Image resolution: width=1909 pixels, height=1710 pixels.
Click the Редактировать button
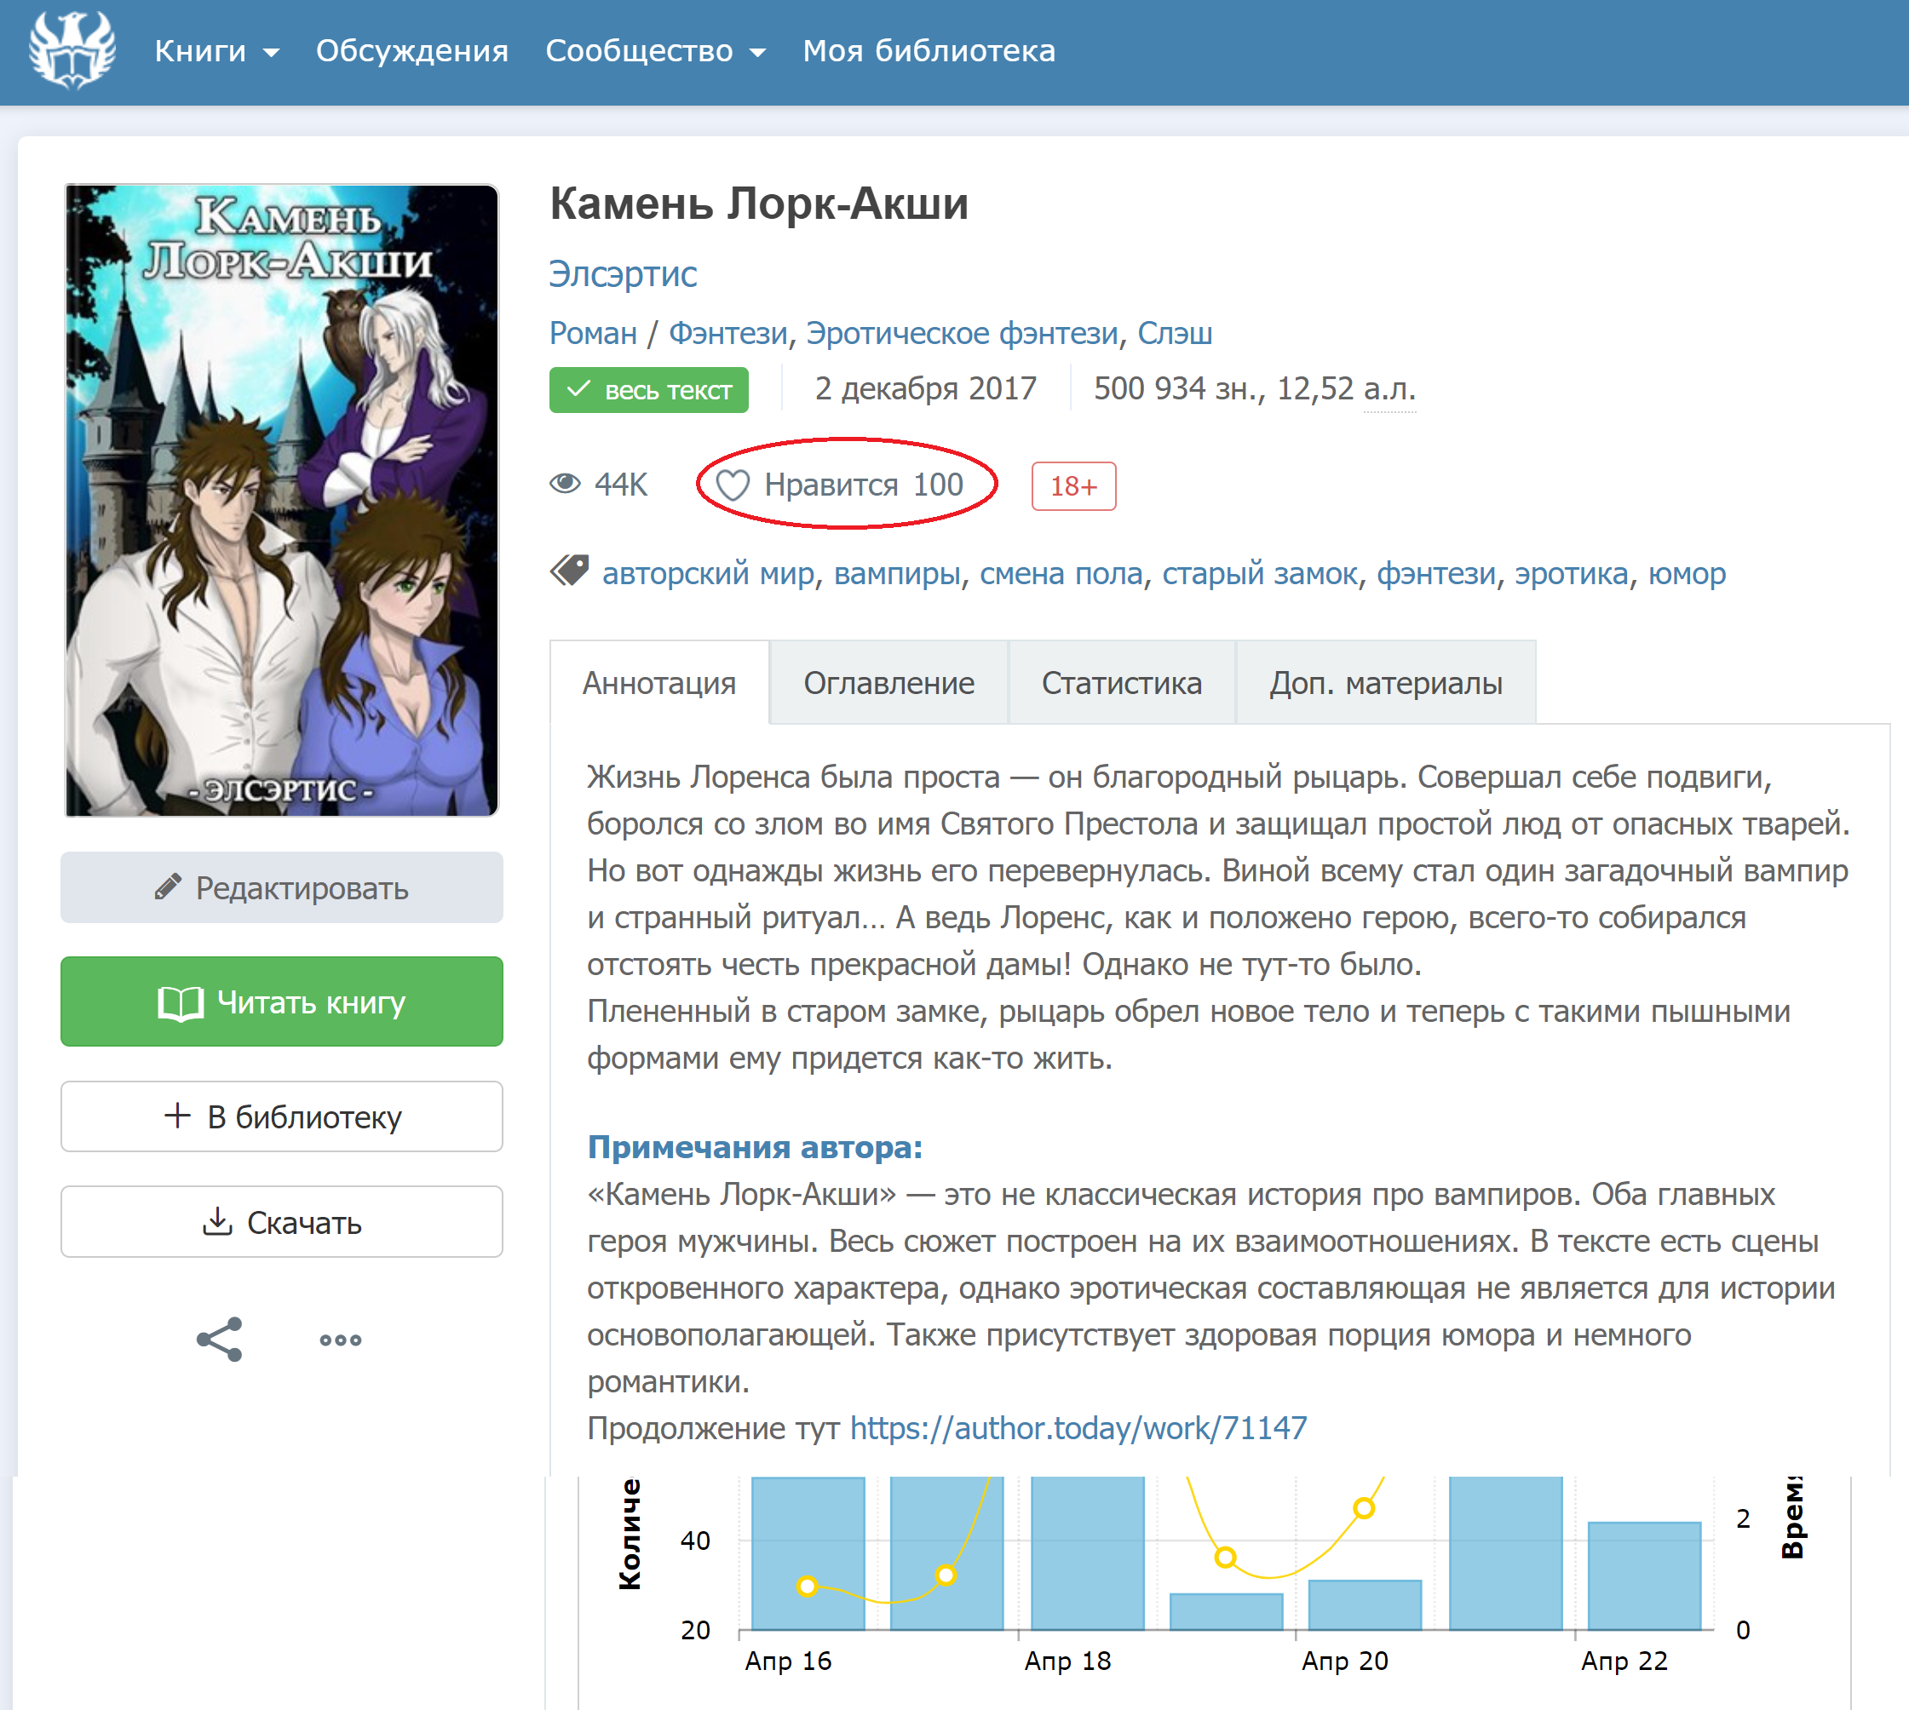point(281,887)
